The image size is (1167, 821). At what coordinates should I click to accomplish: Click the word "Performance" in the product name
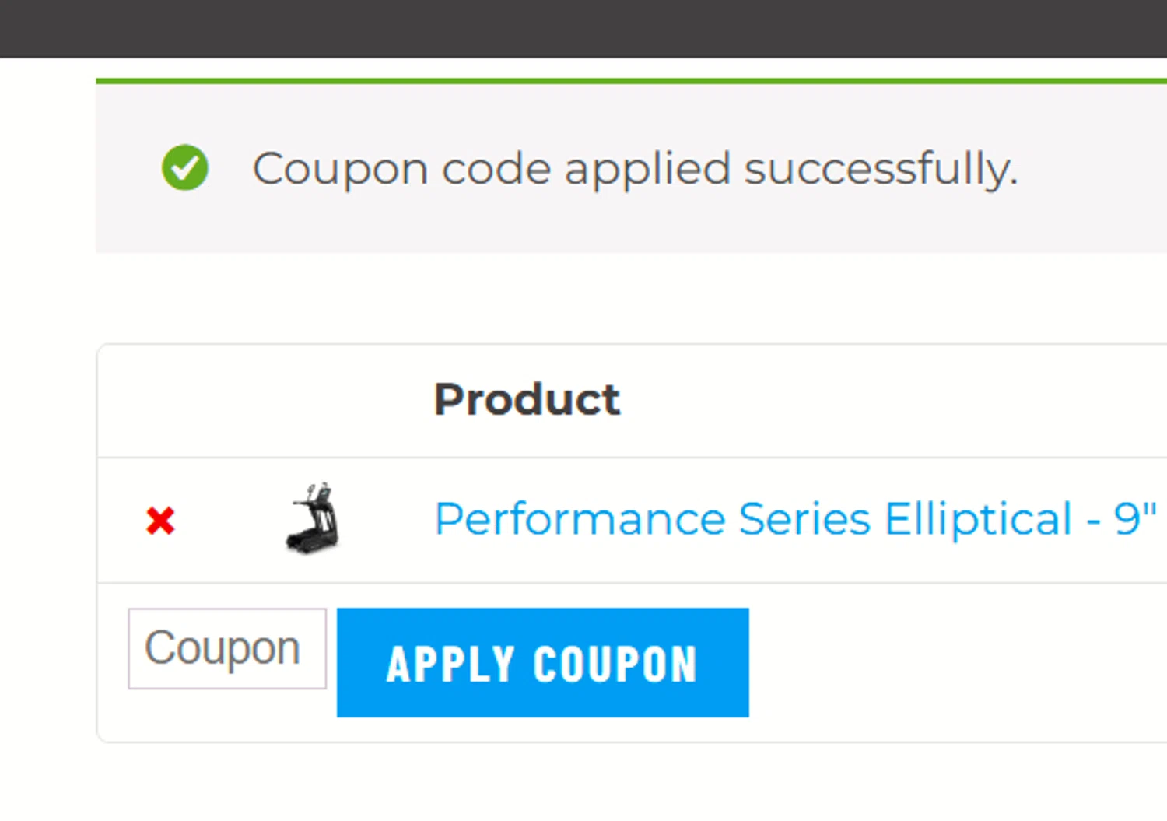[580, 519]
